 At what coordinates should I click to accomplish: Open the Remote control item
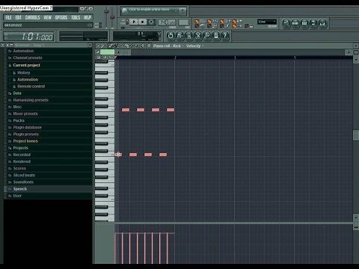(x=31, y=86)
